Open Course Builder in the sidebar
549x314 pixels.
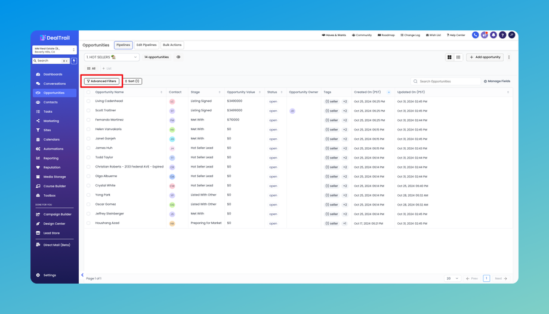click(x=54, y=186)
